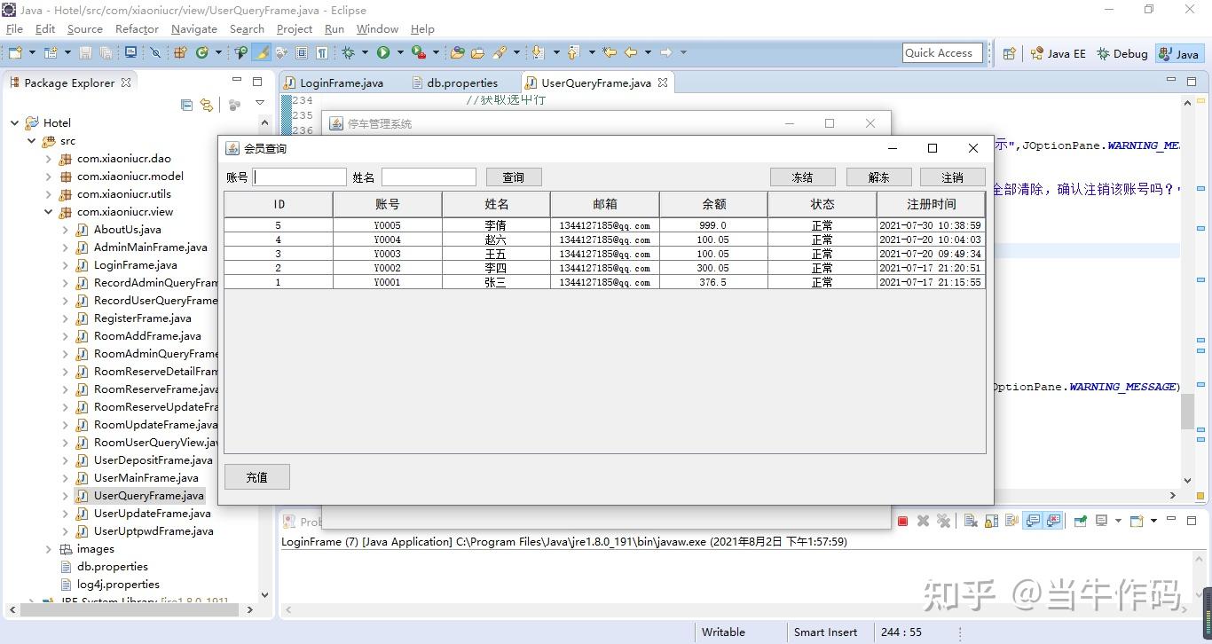Click the editor vertical scrollbar thumb

[1187, 412]
